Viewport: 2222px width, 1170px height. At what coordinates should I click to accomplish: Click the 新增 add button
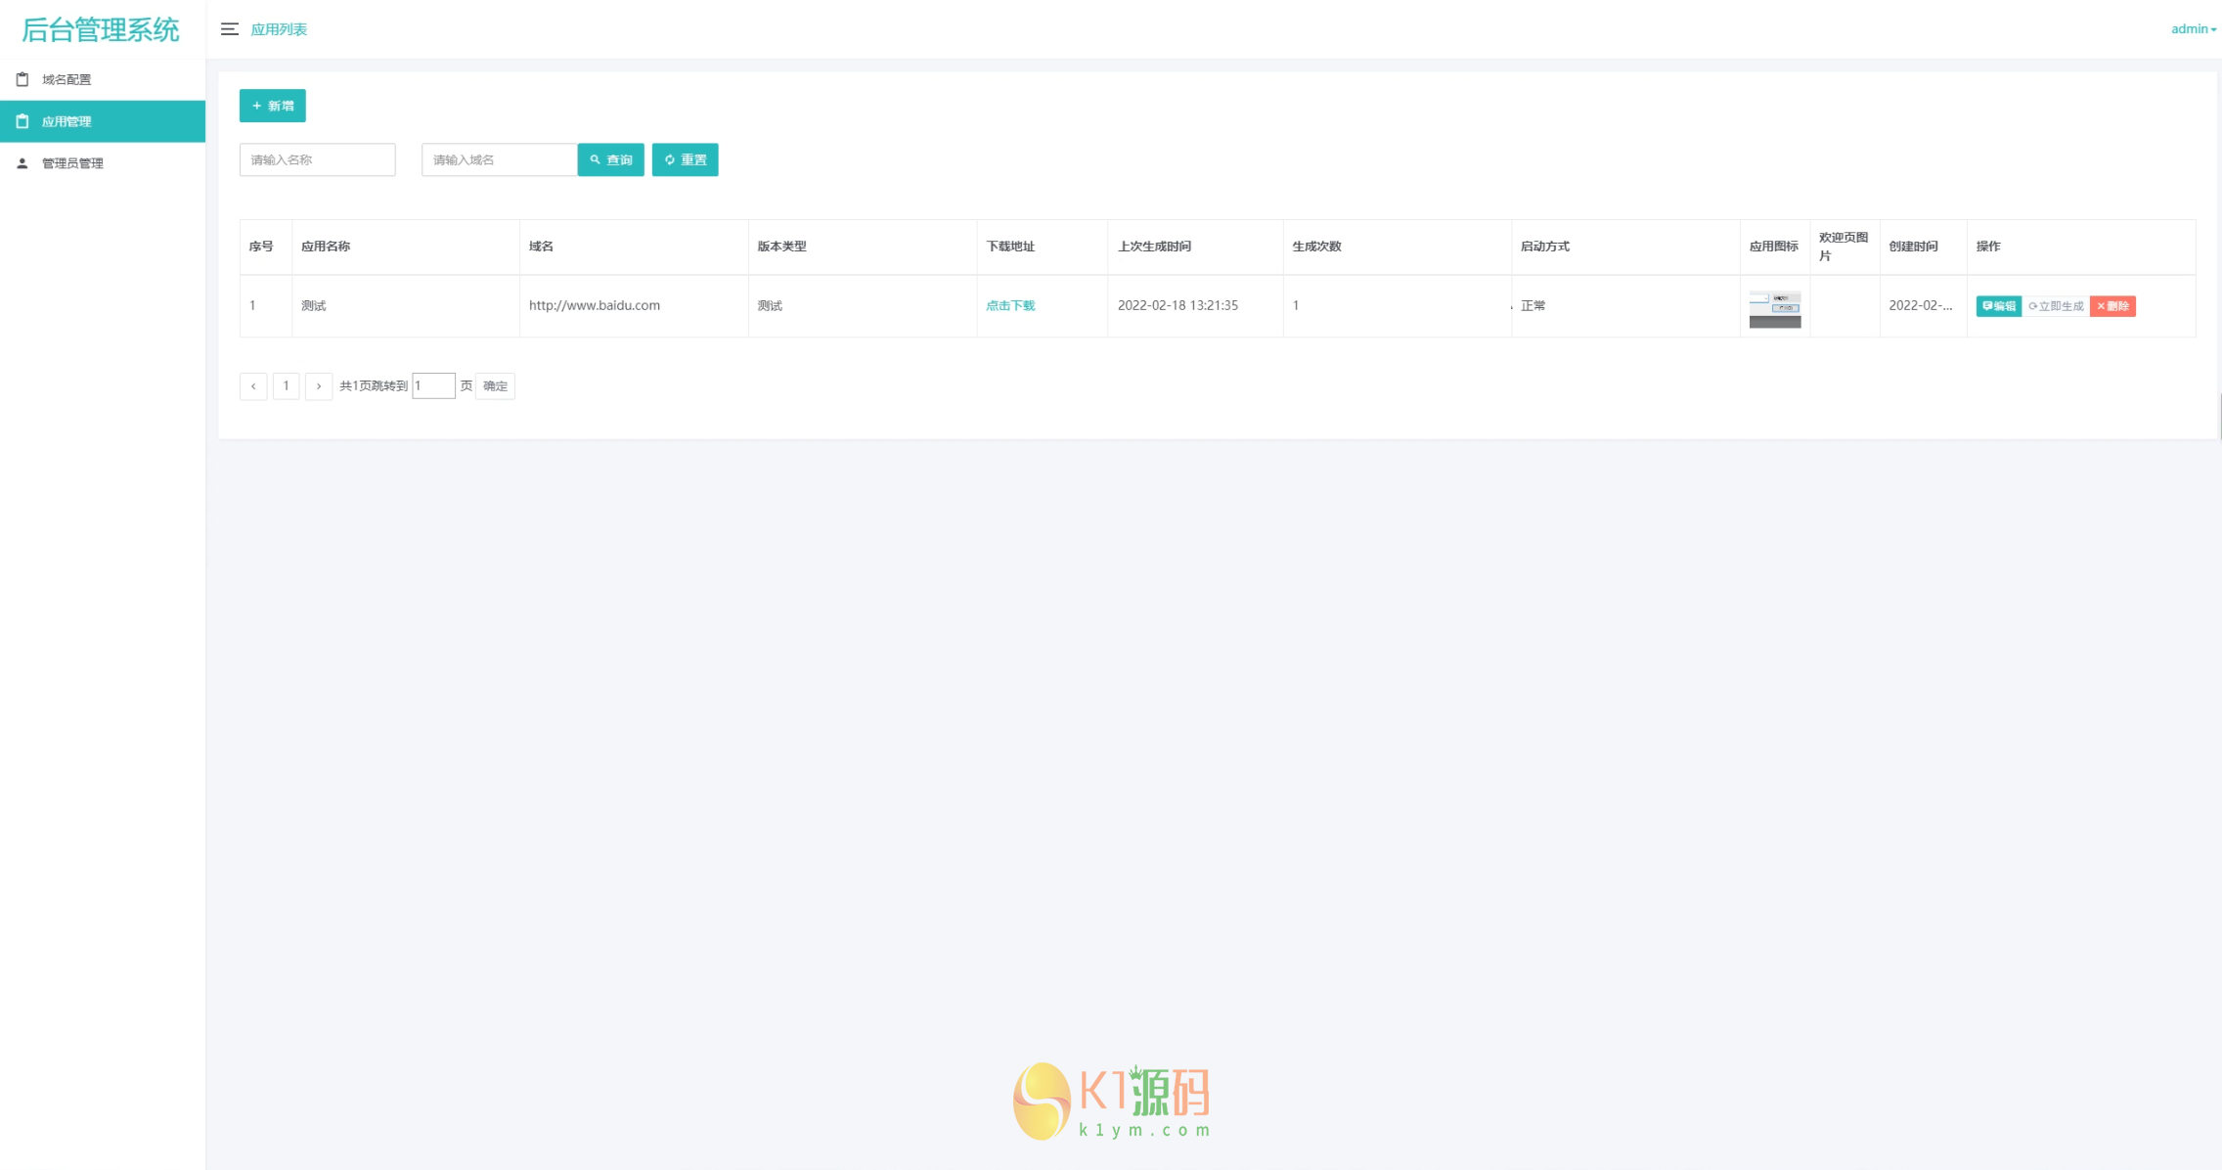click(272, 106)
